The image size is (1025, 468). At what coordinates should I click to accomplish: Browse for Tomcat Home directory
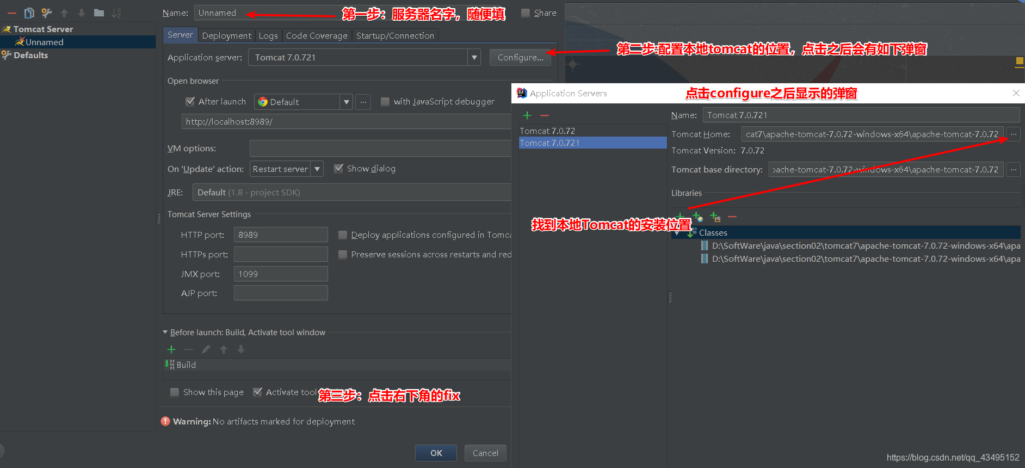coord(1013,134)
